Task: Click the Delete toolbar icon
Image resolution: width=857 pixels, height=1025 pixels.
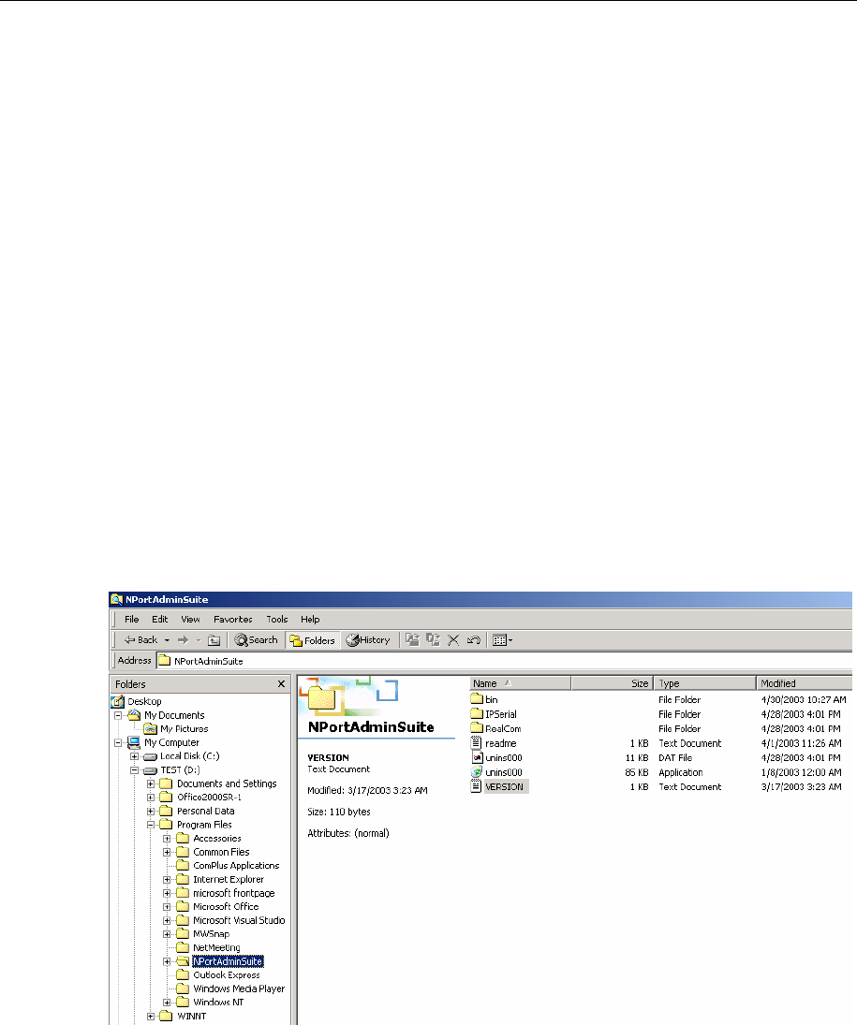Action: tap(453, 640)
